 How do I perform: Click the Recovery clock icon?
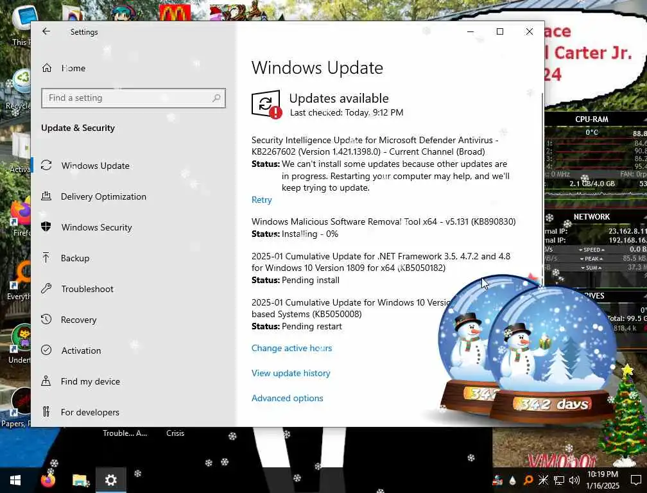(46, 319)
